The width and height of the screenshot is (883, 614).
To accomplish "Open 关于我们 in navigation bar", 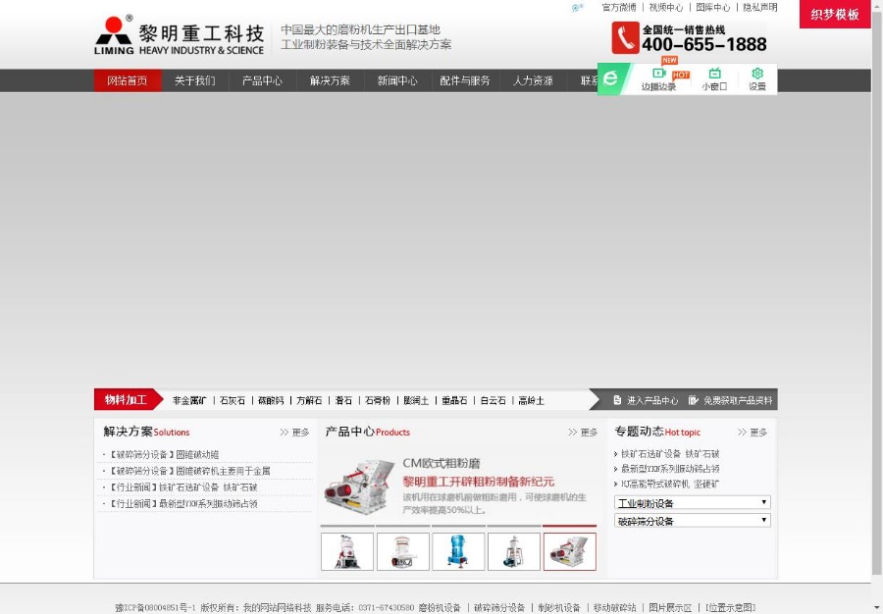I will coord(195,81).
